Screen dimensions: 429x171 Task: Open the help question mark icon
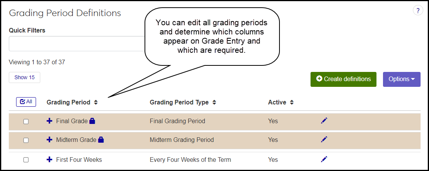[x=417, y=11]
